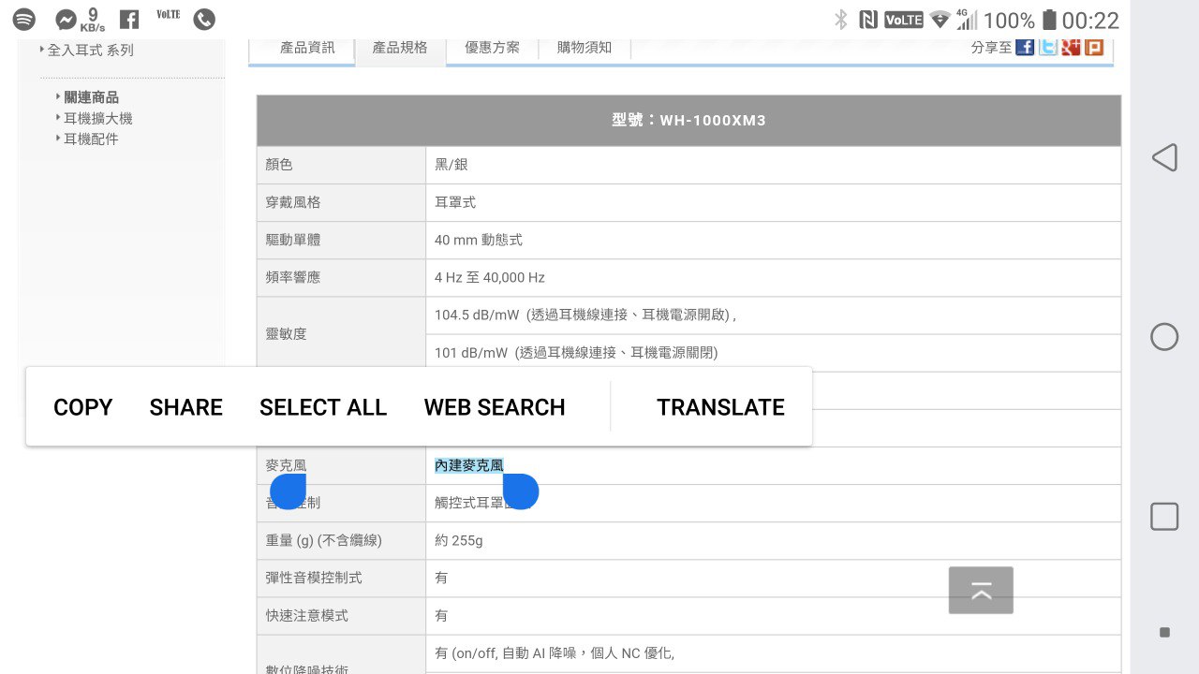
Task: Click the 顏色 row label
Action: [x=279, y=165]
